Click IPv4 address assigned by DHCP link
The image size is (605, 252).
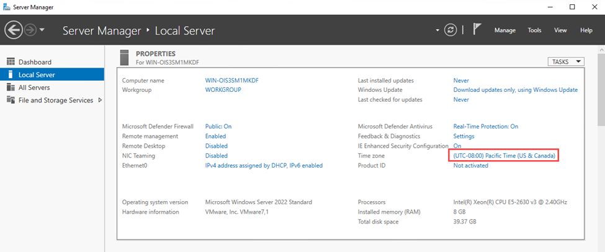(264, 166)
